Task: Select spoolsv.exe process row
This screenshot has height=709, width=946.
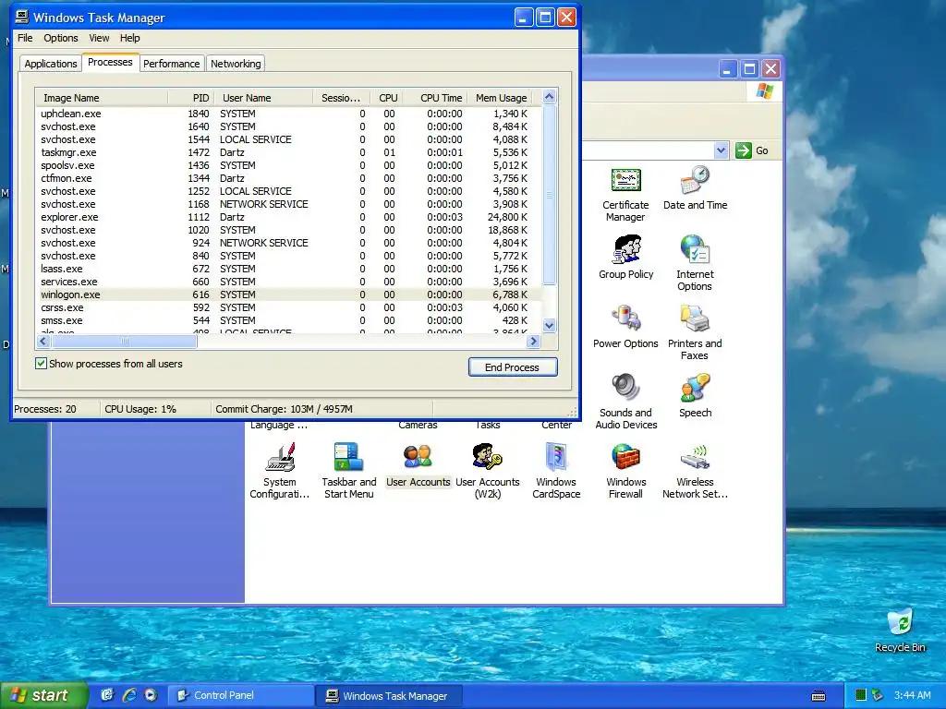Action: tap(288, 165)
